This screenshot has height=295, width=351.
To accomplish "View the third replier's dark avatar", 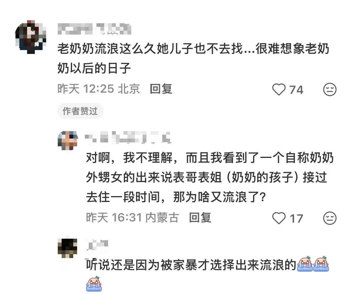I will 68,248.
